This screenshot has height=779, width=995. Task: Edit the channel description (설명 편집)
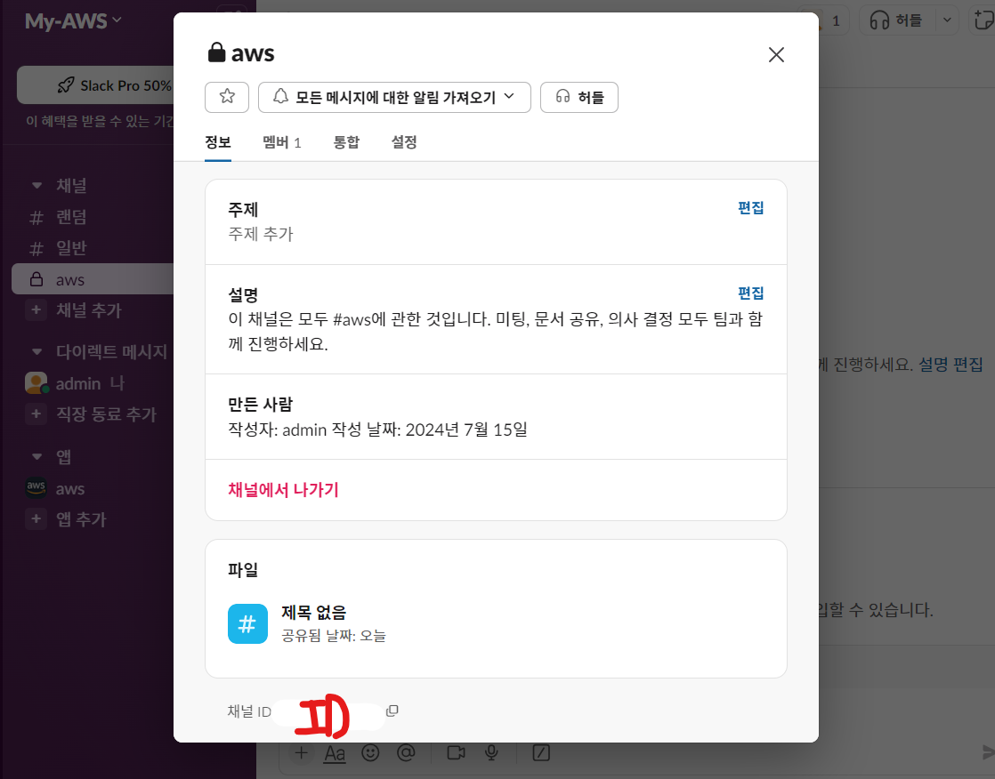750,293
